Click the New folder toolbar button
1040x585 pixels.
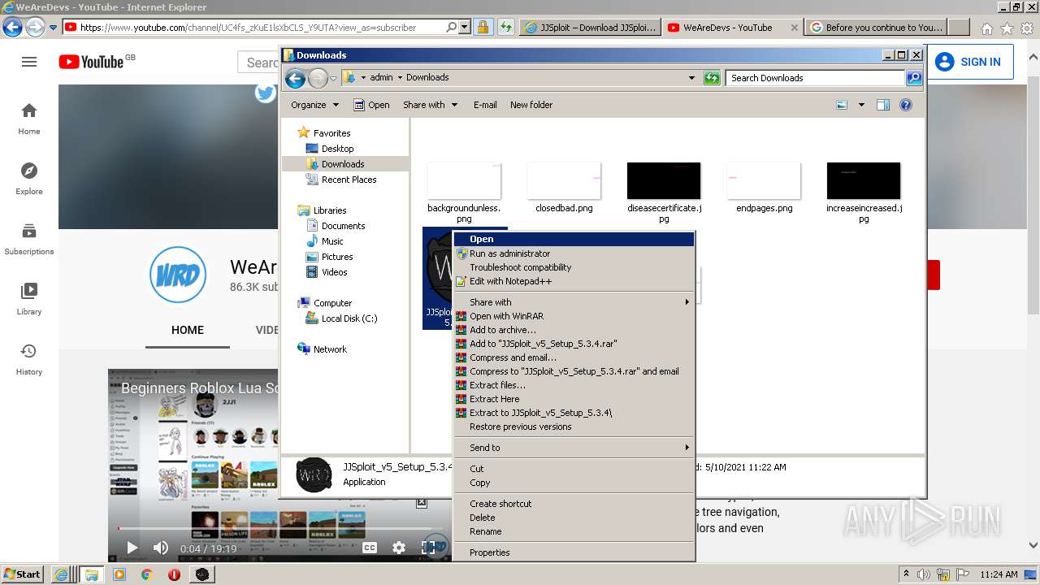531,105
